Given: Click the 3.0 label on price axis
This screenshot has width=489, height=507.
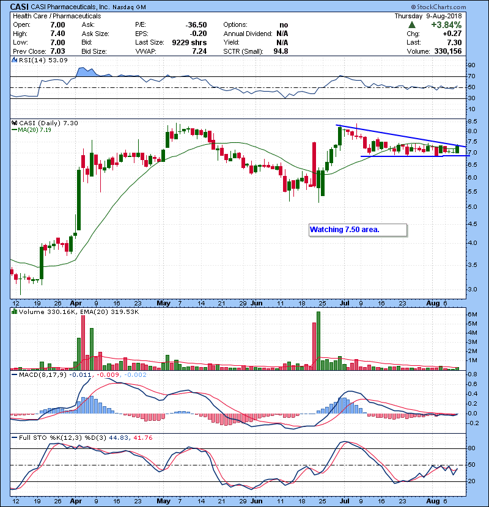Looking at the screenshot, I should pos(472,290).
